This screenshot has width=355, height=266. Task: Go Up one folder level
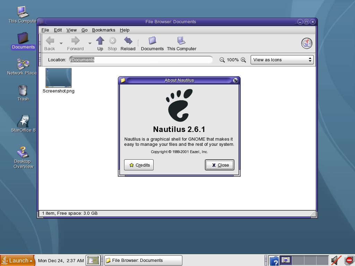tap(100, 44)
